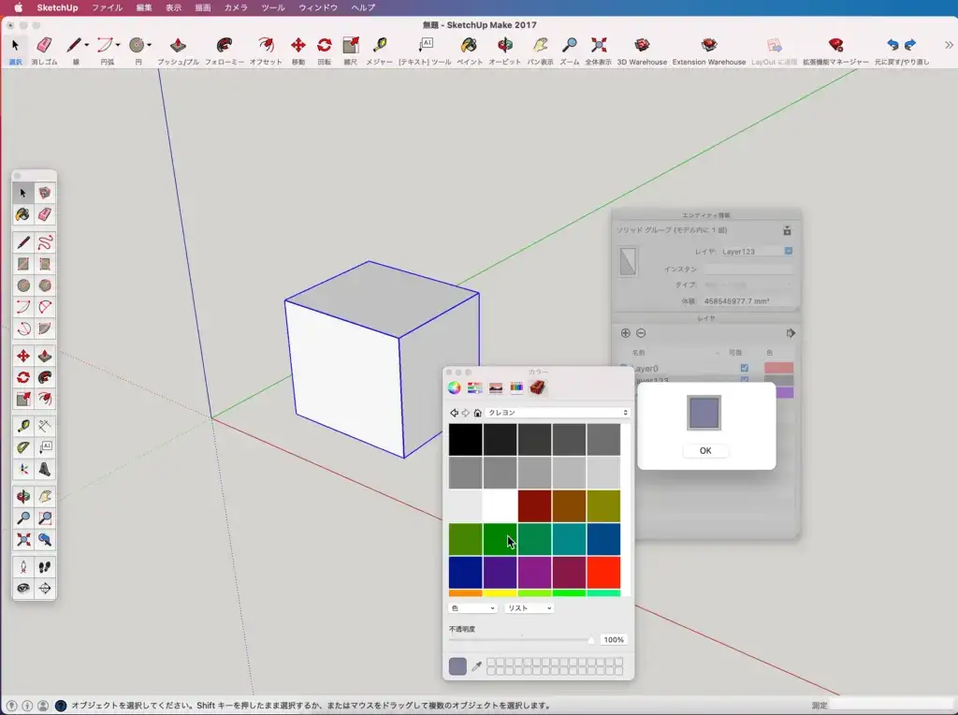Click the opacity (不透明度) slider handle
The image size is (958, 715).
click(x=591, y=640)
